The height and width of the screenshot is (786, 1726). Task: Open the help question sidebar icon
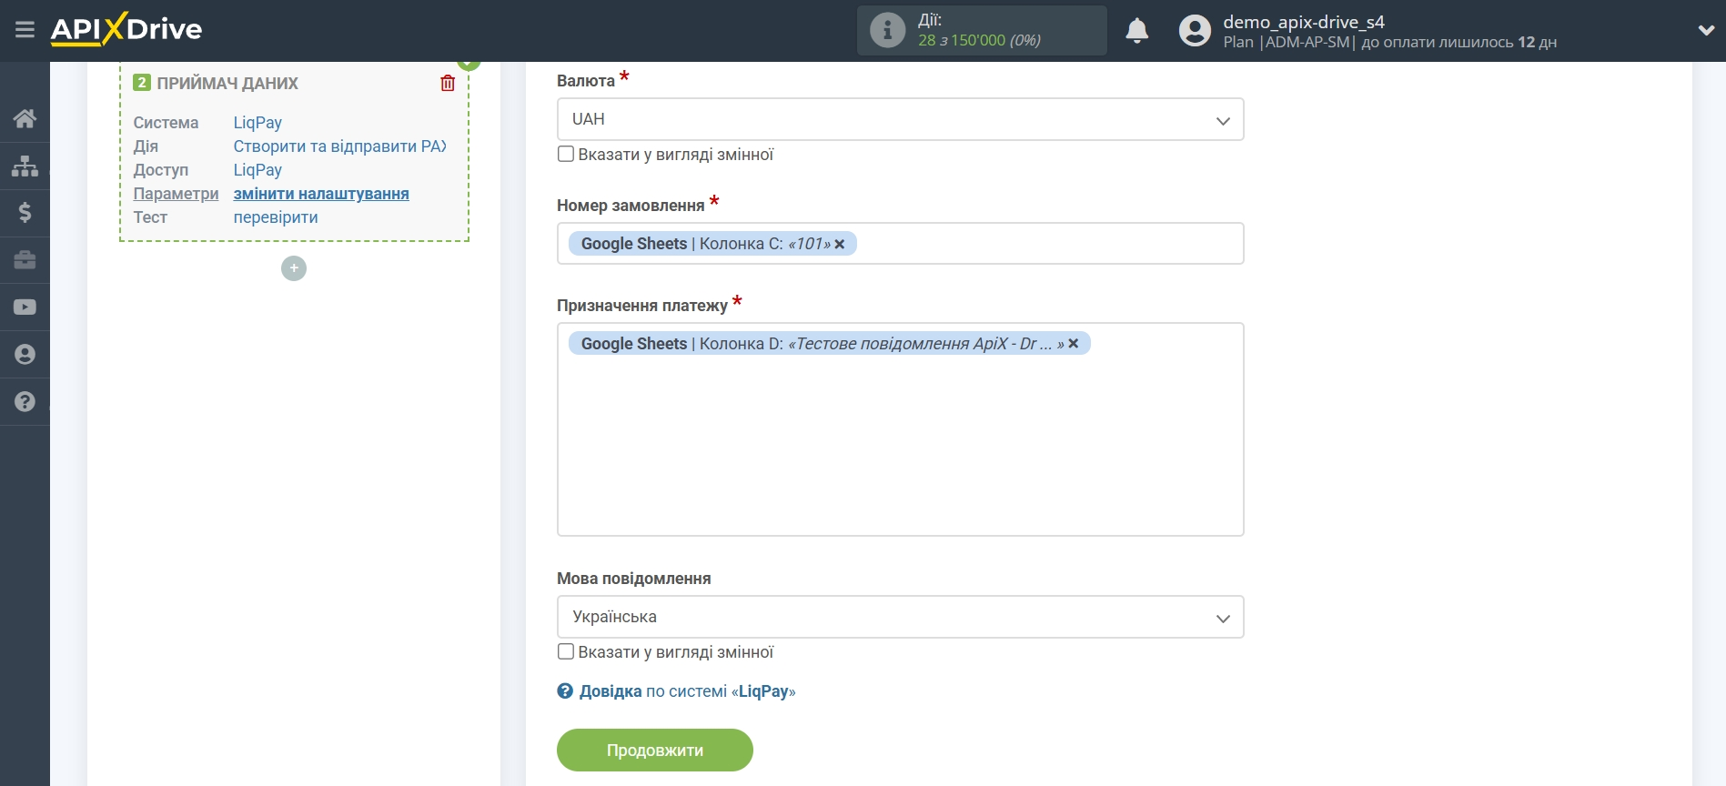[x=25, y=402]
